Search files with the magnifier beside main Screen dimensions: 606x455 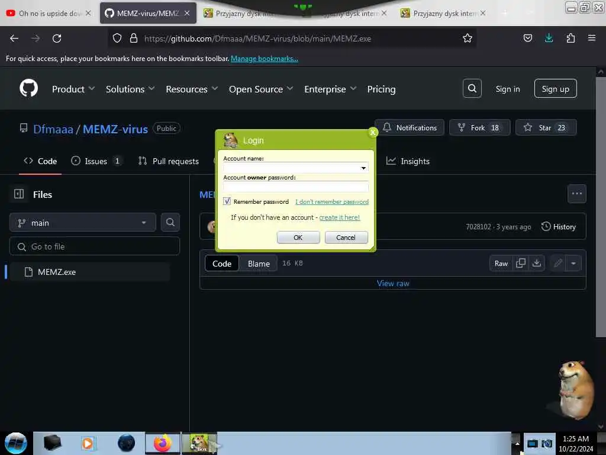tap(170, 223)
